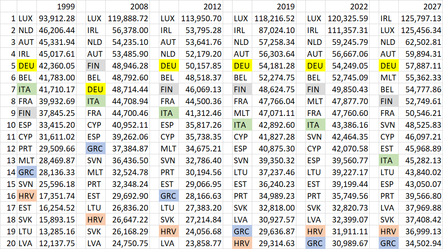
Task: Select the blue GRC cell beside 28,166.63
Action: (169, 196)
